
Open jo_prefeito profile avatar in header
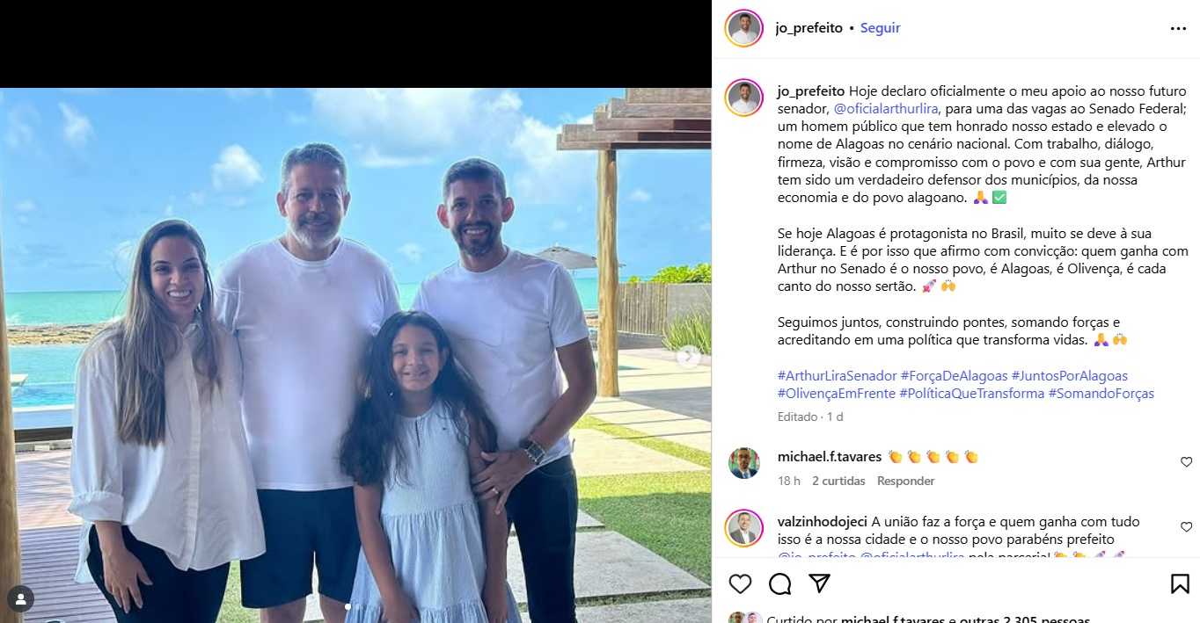[x=743, y=28]
